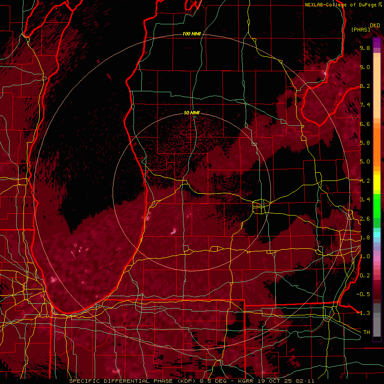Screen dimensions: 384x384
Task: Click the 1.8 value on the color scale
Action: click(x=365, y=238)
